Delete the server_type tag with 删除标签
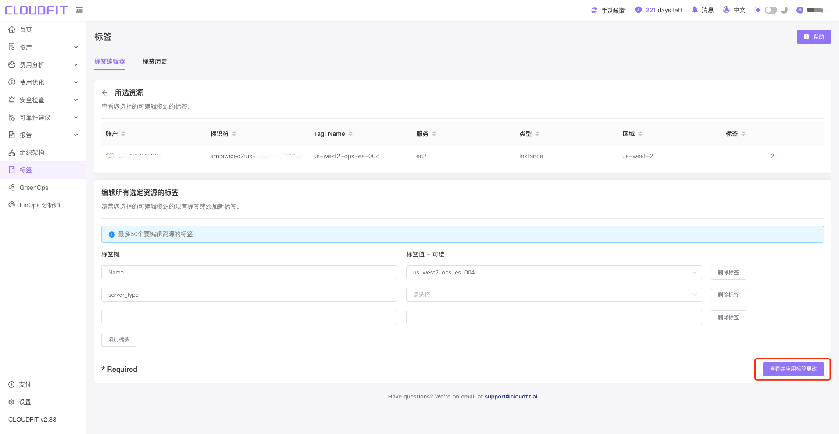This screenshot has height=434, width=839. pos(728,295)
